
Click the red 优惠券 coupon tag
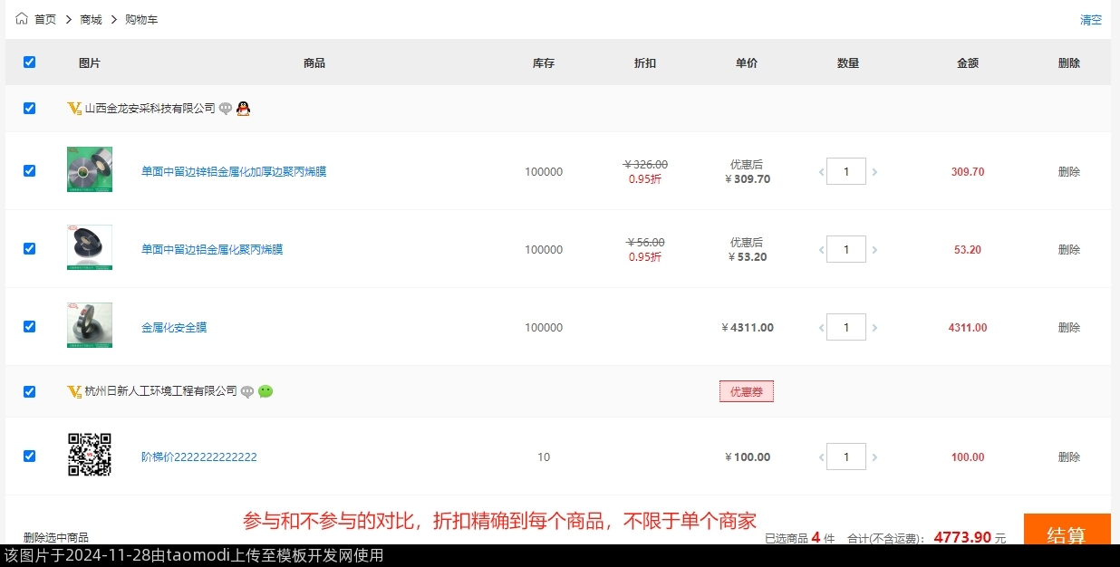click(x=746, y=391)
